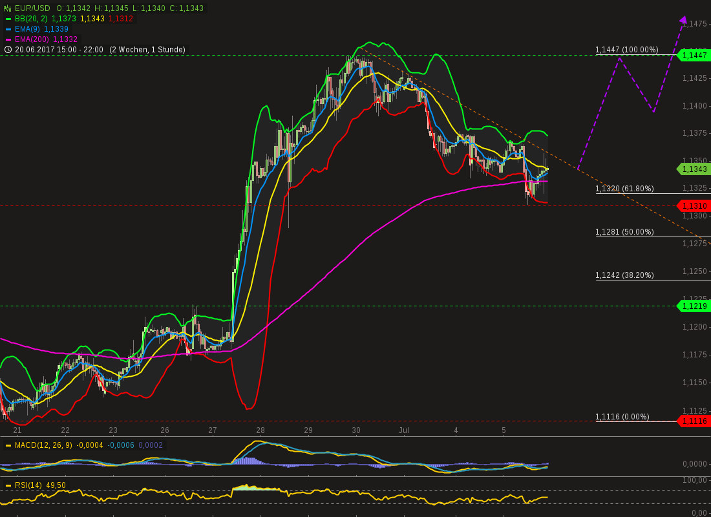Screen dimensions: 711x517
Task: Click the BB lower band value 1,1312
Action: 121,19
